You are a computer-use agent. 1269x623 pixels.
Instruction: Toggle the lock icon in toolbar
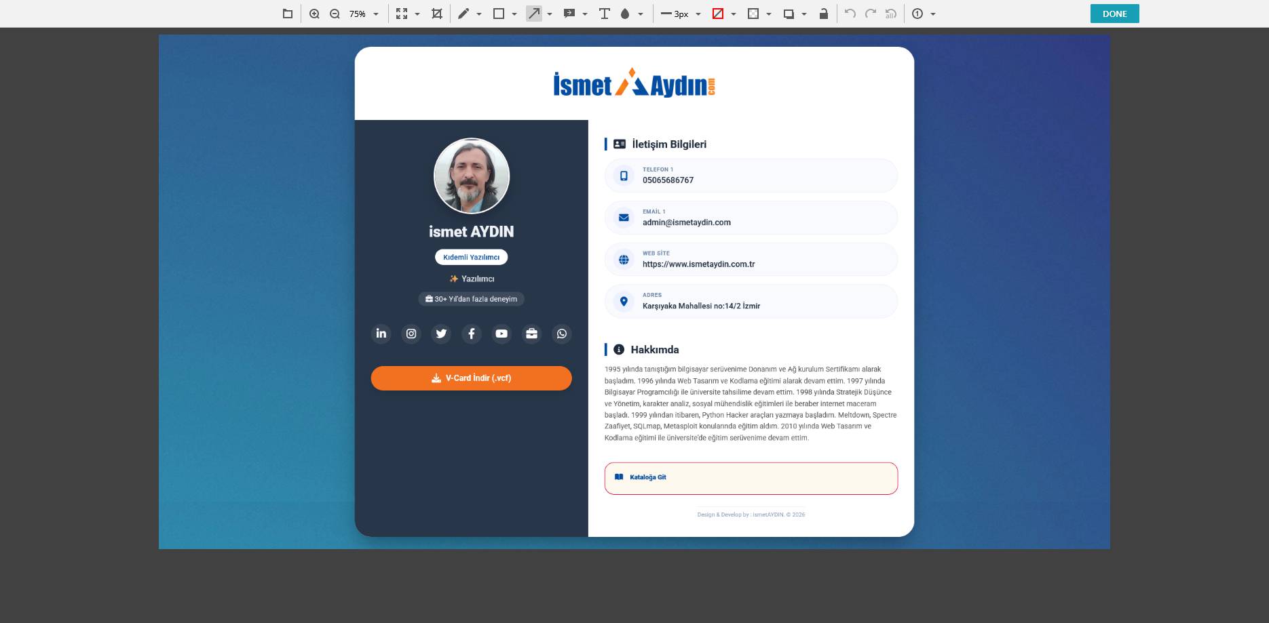click(823, 14)
